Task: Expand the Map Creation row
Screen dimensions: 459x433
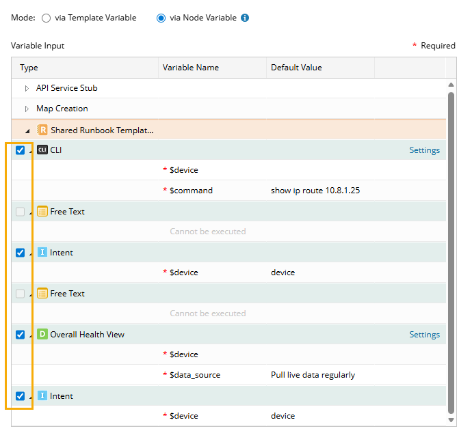Action: (27, 109)
